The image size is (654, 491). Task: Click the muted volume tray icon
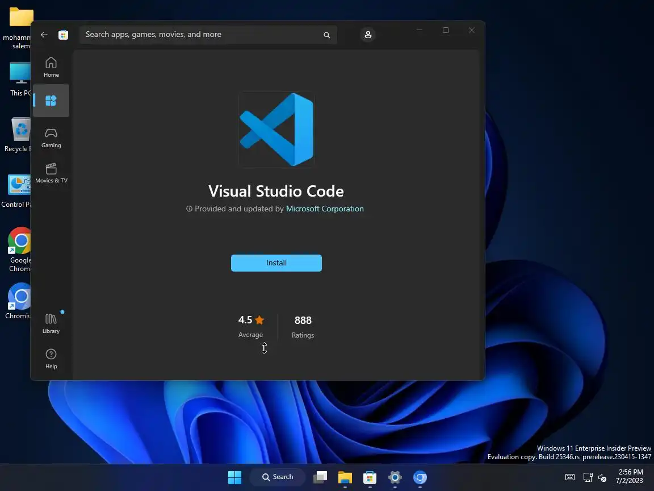(602, 477)
